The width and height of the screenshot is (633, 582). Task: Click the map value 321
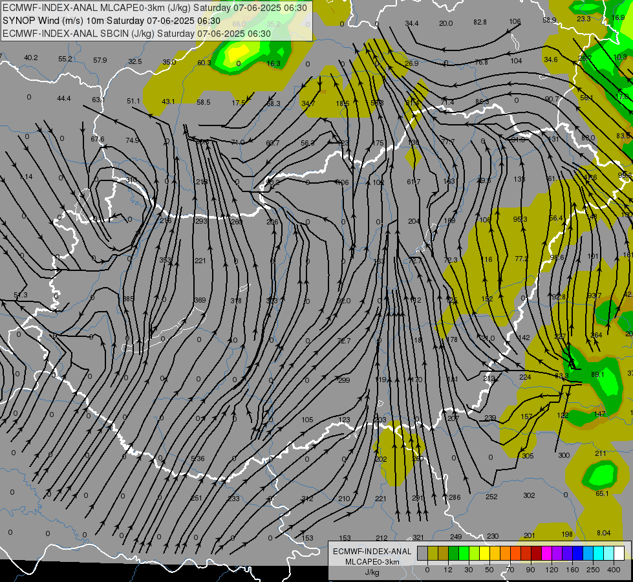418,537
